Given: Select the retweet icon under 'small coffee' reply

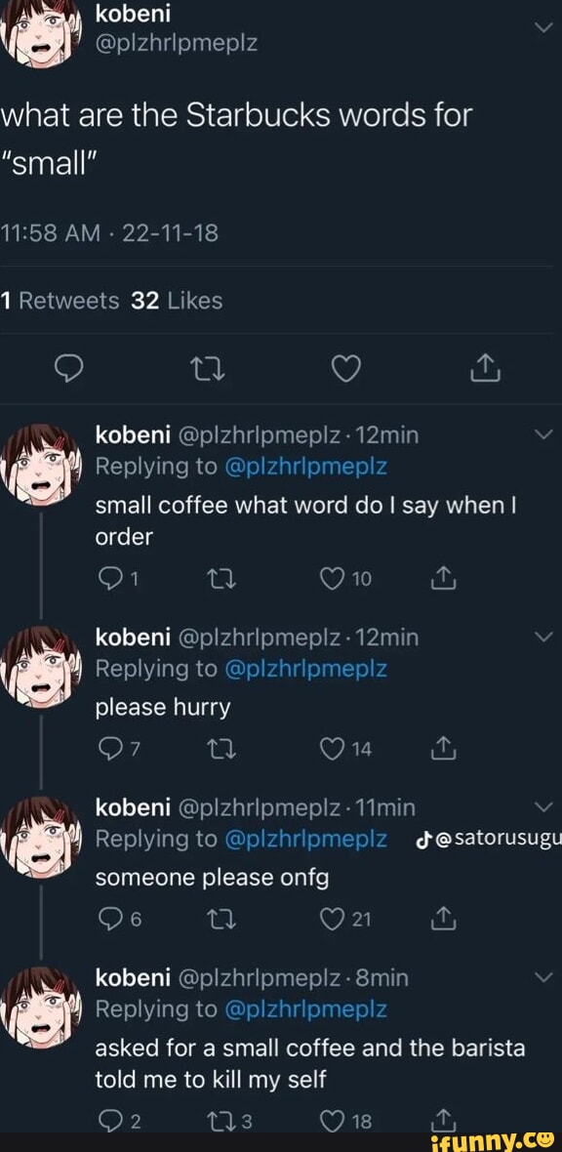Looking at the screenshot, I should pyautogui.click(x=222, y=578).
